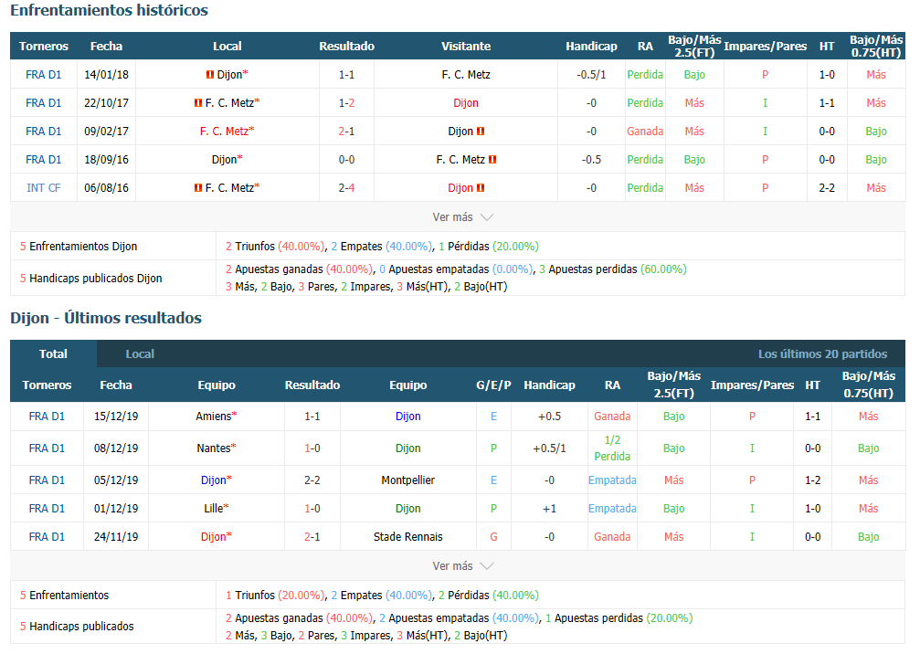Click the 1-1 result of Amiens vs Dijon
This screenshot has height=654, width=920.
(312, 416)
